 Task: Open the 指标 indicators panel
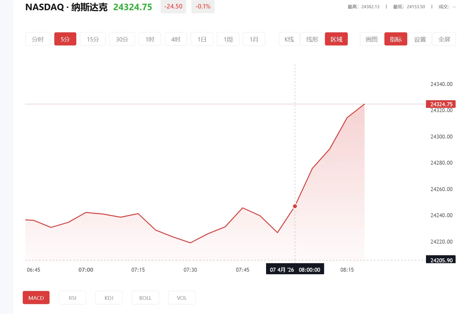pos(396,39)
